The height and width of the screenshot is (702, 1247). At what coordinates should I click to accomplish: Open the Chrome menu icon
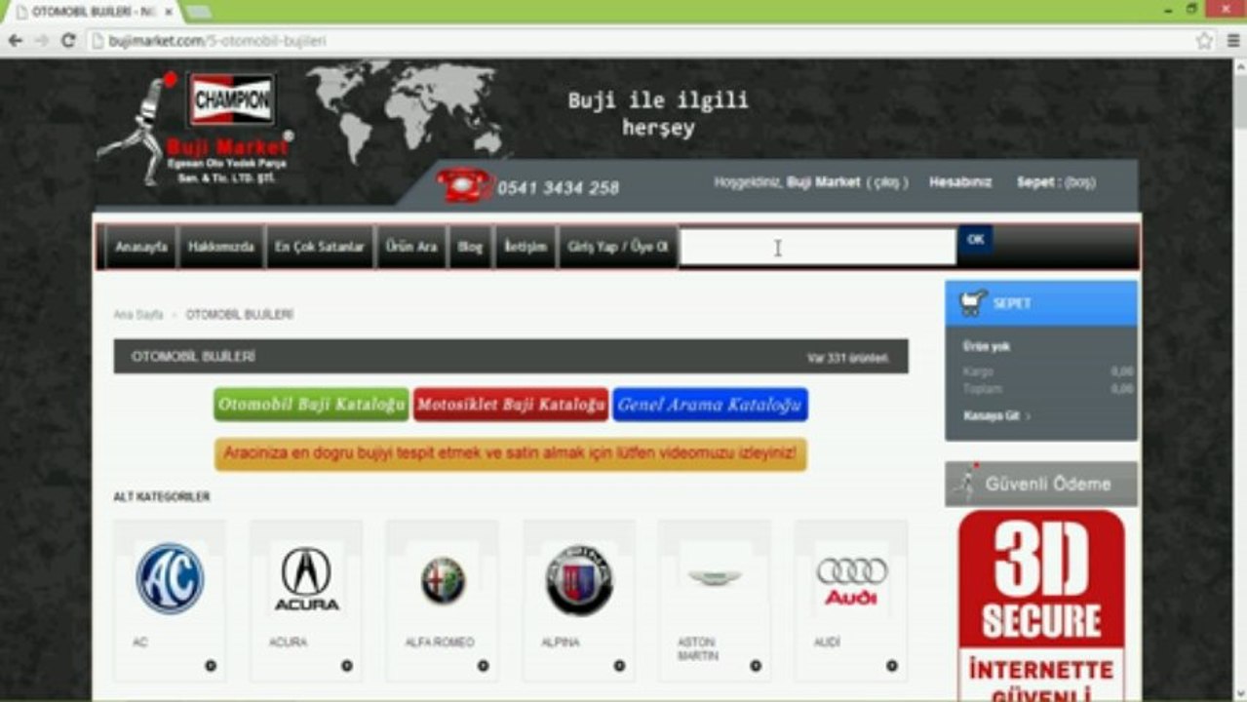1232,41
